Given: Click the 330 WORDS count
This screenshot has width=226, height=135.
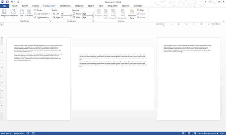Looking at the screenshot, I should (19, 133).
